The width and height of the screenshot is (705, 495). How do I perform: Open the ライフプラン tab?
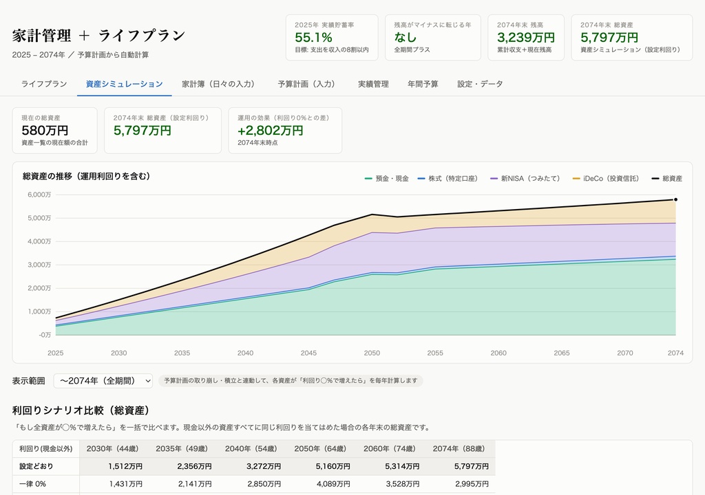pyautogui.click(x=44, y=84)
